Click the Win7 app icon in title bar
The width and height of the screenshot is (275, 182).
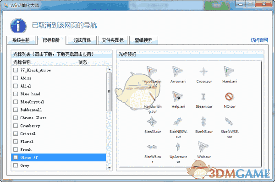(6, 5)
